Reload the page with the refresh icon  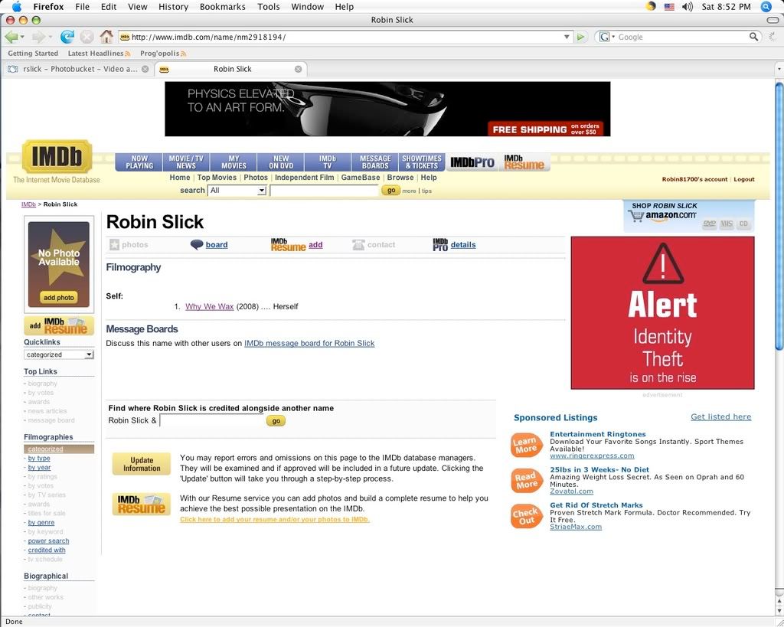pos(67,37)
